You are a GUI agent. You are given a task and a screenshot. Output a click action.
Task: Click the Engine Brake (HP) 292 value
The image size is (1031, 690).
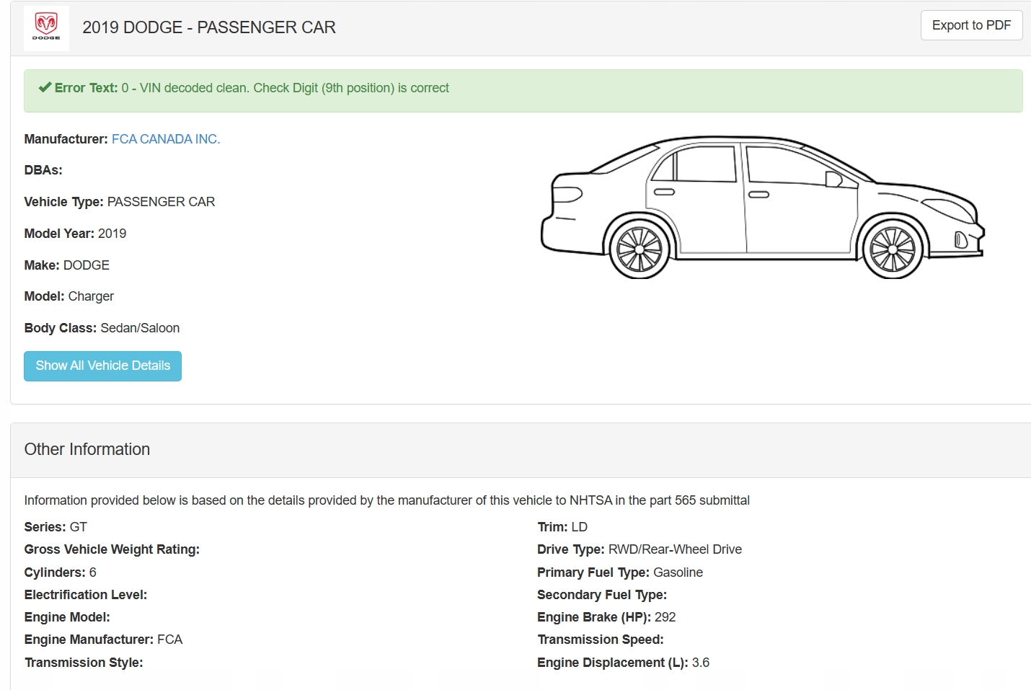[x=664, y=617]
